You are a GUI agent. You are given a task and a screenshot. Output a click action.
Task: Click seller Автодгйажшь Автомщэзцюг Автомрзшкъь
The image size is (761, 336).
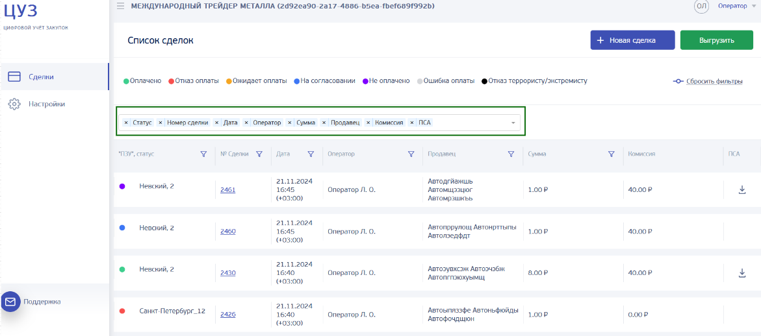coord(451,190)
